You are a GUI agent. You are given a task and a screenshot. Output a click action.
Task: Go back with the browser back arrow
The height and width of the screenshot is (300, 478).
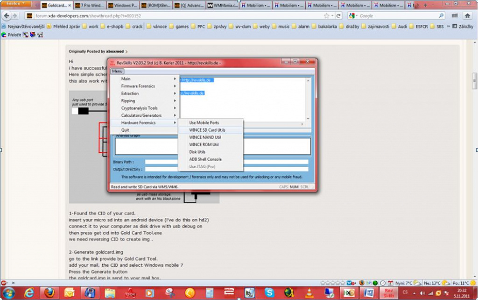tap(7, 15)
